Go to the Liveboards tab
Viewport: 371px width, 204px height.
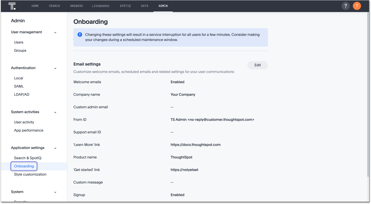(x=101, y=6)
